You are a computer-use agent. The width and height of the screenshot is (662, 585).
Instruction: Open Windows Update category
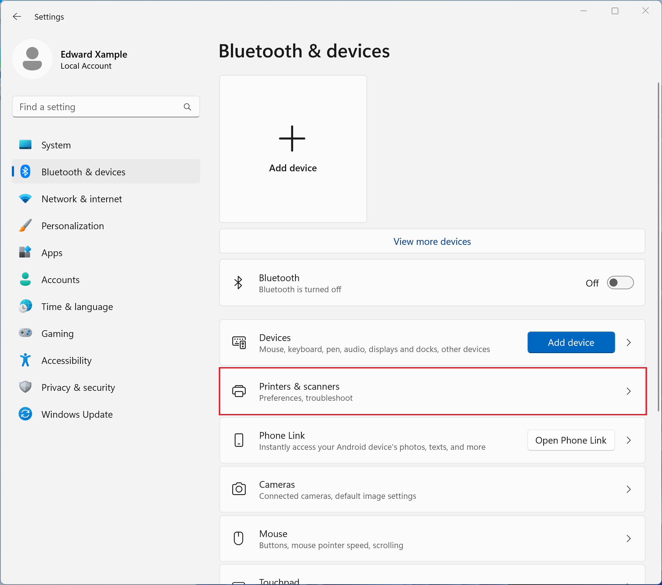point(106,414)
